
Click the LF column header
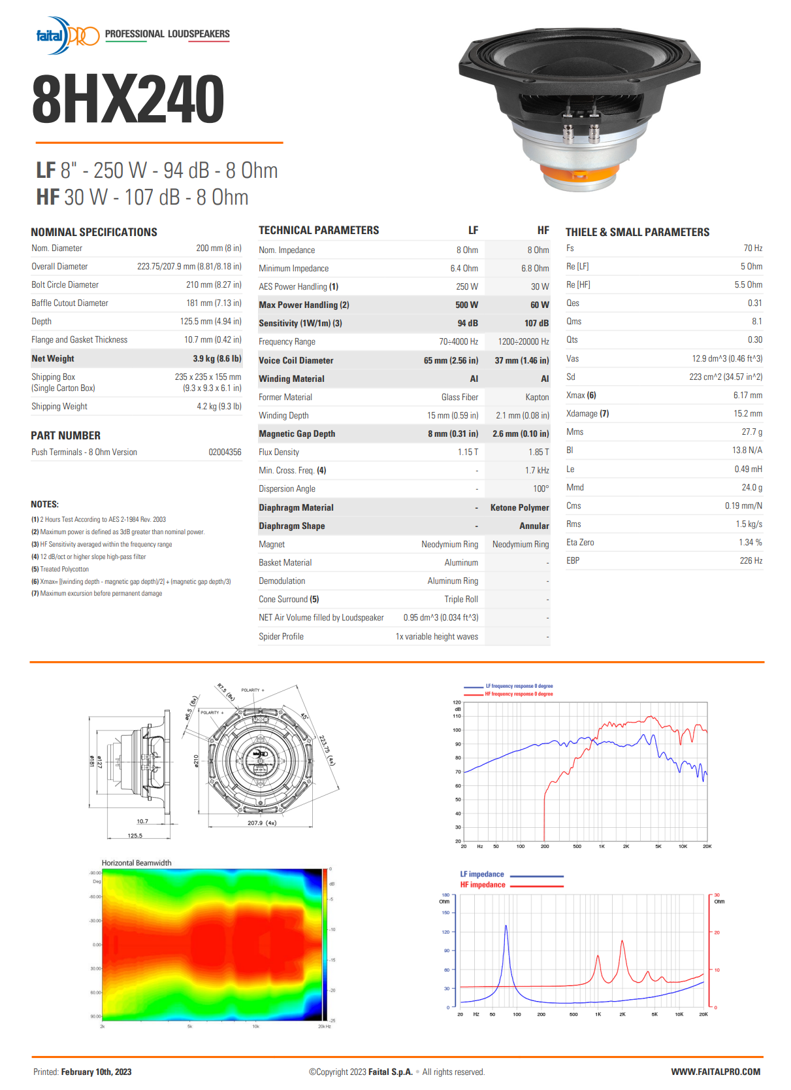[x=474, y=230]
